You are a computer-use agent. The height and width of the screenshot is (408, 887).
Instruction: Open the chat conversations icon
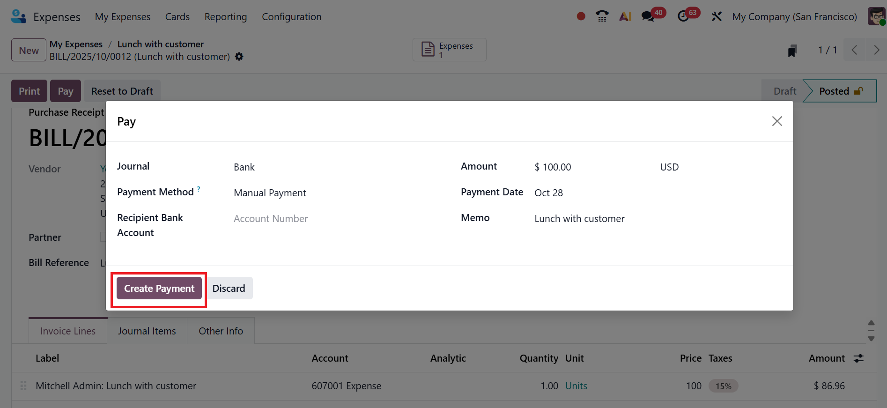click(x=648, y=16)
